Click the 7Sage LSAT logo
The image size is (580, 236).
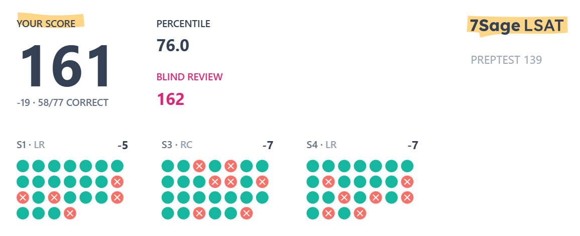pos(517,26)
